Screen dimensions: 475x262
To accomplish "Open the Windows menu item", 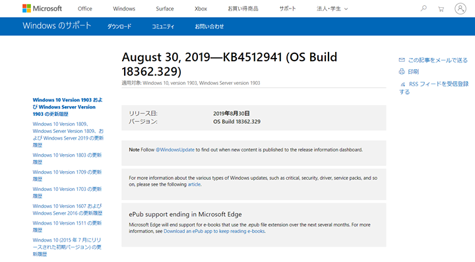I will pos(124,9).
